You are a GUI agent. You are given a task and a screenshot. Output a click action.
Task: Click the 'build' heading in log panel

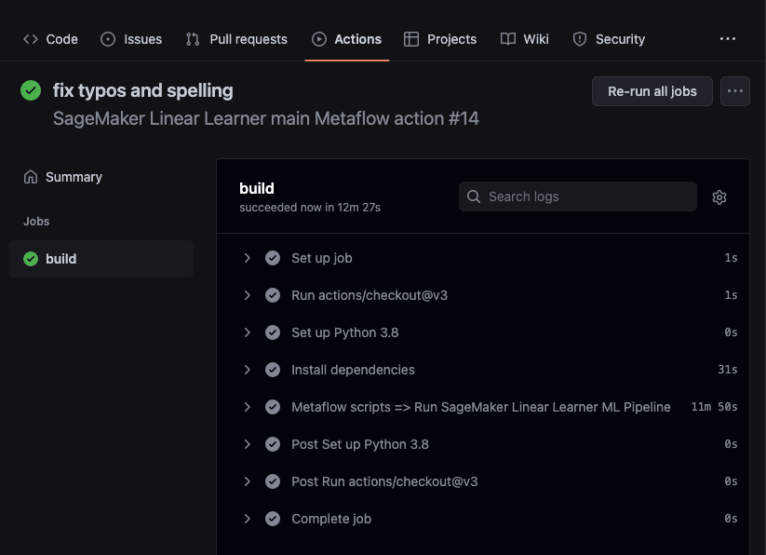pos(257,189)
